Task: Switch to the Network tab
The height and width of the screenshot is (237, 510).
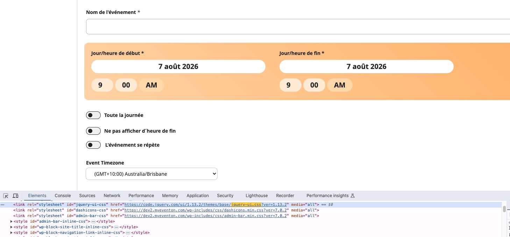Action: pyautogui.click(x=112, y=196)
